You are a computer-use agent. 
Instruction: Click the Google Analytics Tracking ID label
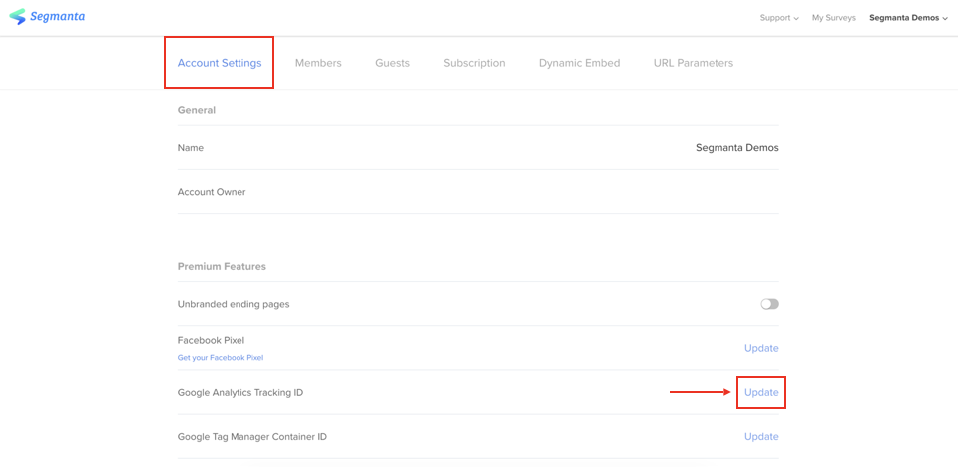point(240,392)
